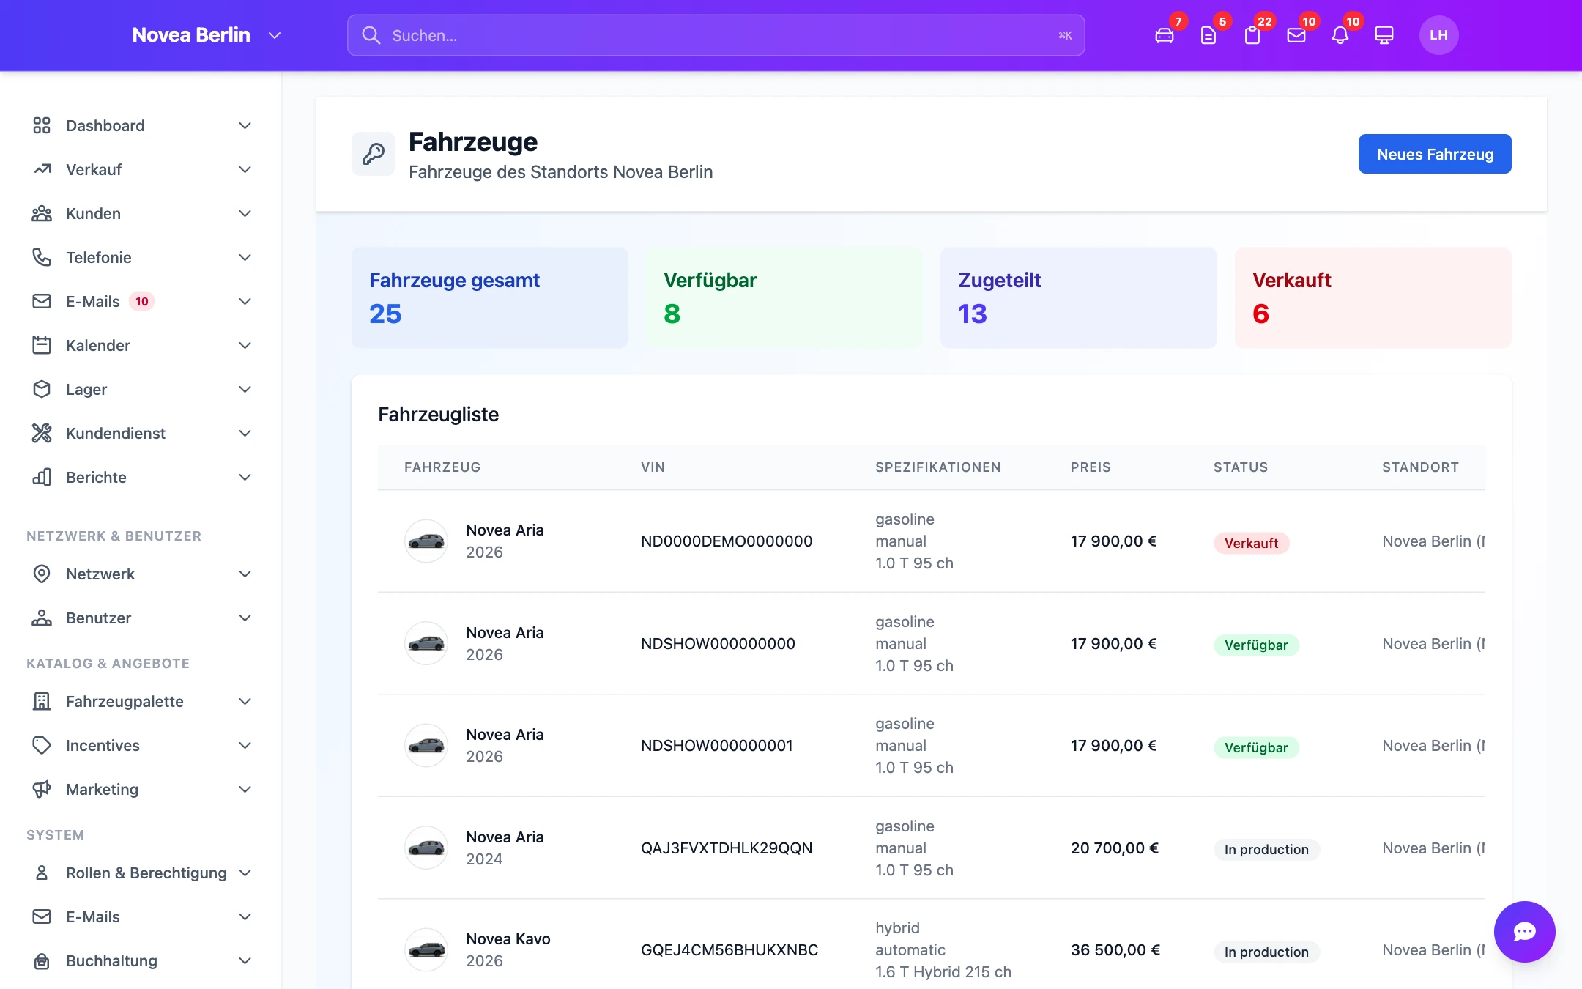Viewport: 1582px width, 989px height.
Task: Click the Marketing megaphone icon
Action: [42, 789]
